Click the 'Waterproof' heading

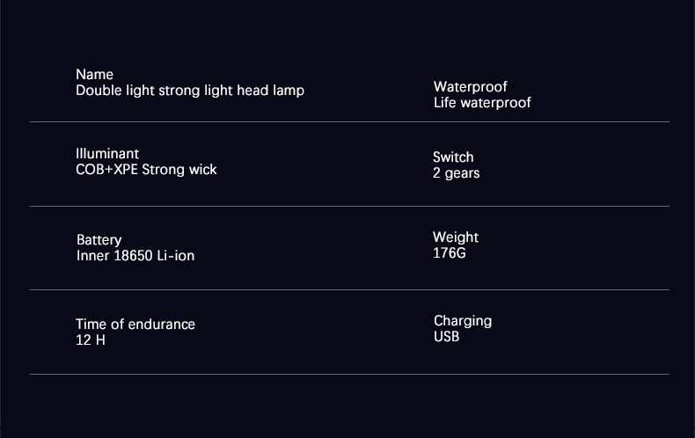(471, 87)
